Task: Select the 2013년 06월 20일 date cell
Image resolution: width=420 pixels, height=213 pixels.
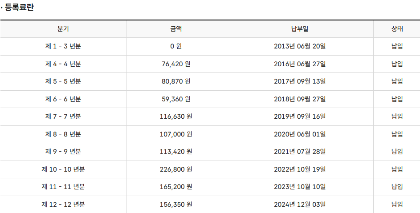Action: pyautogui.click(x=300, y=46)
